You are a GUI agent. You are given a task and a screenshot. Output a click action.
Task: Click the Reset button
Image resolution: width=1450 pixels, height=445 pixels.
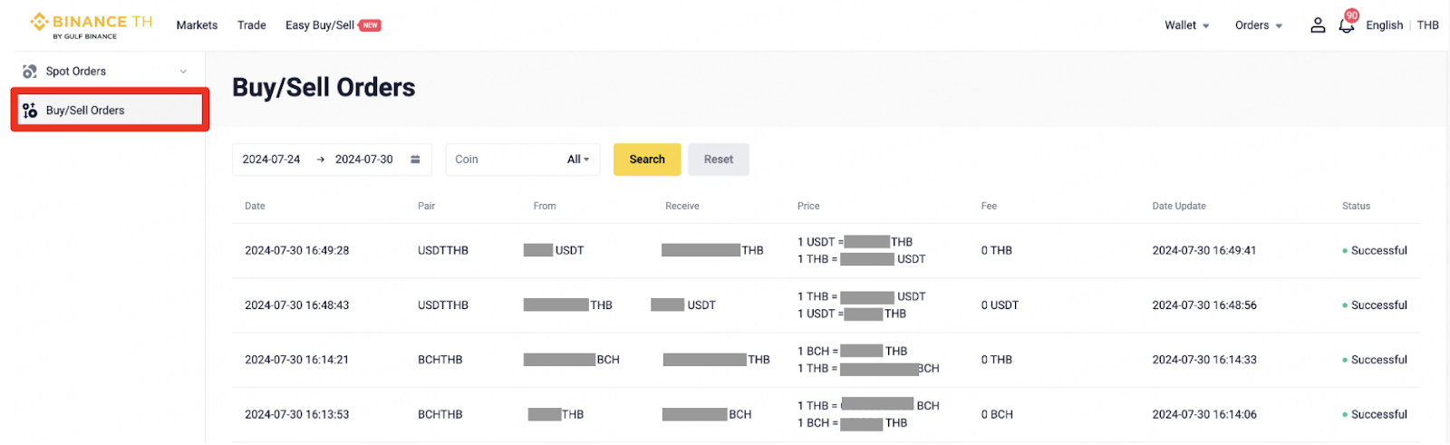click(718, 160)
